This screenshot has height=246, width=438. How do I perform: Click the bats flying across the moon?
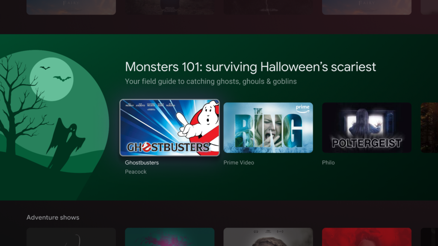click(56, 74)
